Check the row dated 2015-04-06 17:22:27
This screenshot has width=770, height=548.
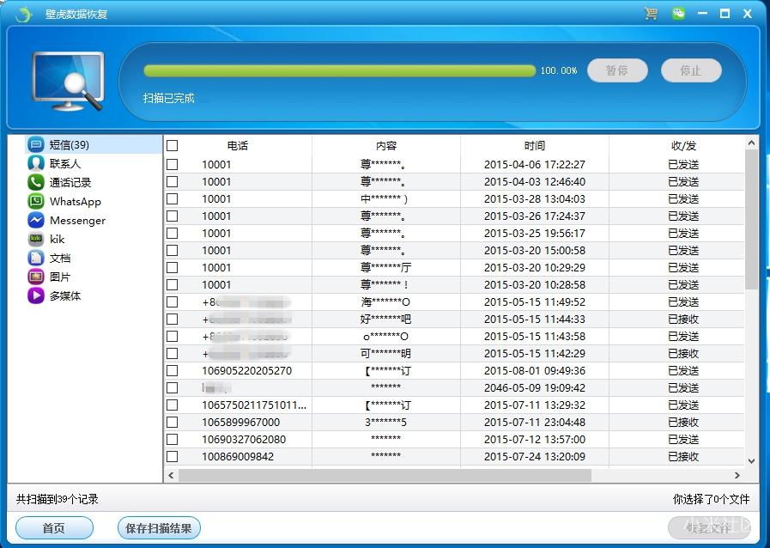(172, 164)
